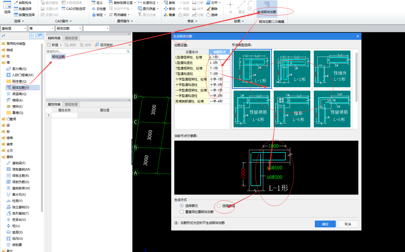Select the 预留钢筋 L-4形 thumbnail
405x252 pixels.
(x=252, y=109)
